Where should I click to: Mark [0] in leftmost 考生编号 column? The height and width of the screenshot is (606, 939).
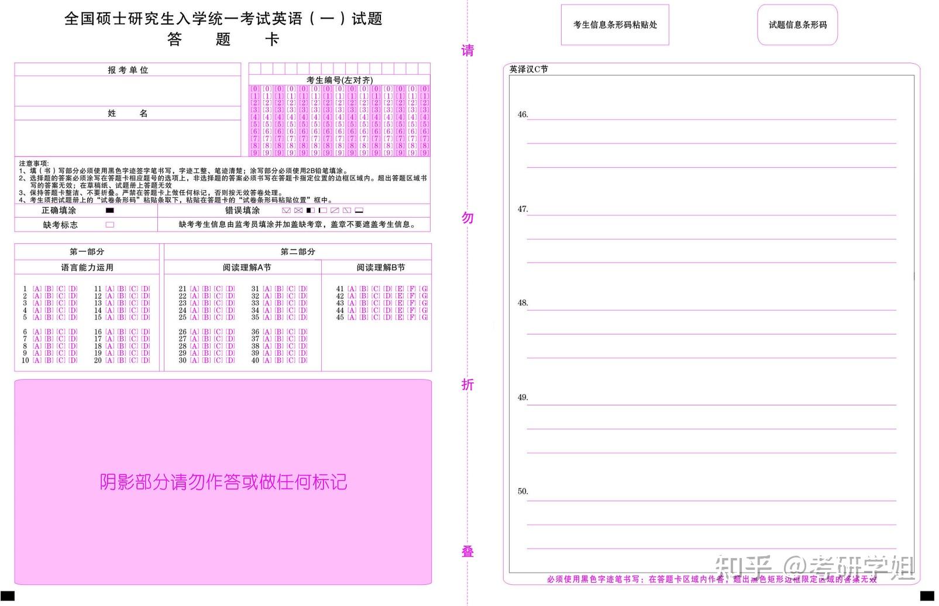(255, 89)
